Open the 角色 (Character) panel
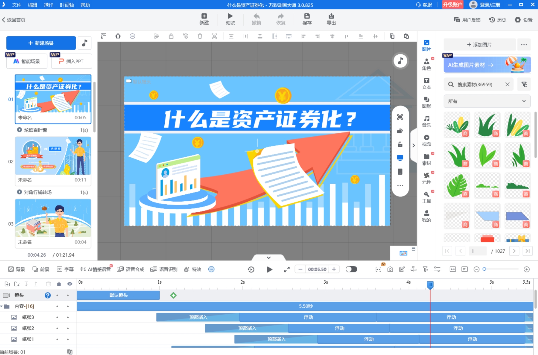 click(426, 64)
